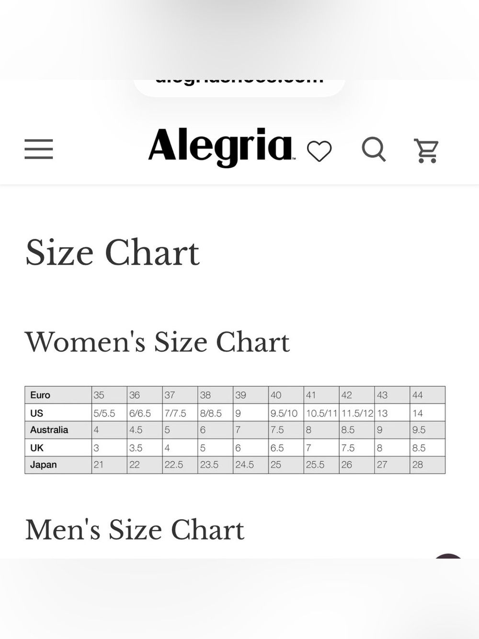Click the Euro row header cell
Image resolution: width=479 pixels, height=639 pixels.
click(58, 395)
